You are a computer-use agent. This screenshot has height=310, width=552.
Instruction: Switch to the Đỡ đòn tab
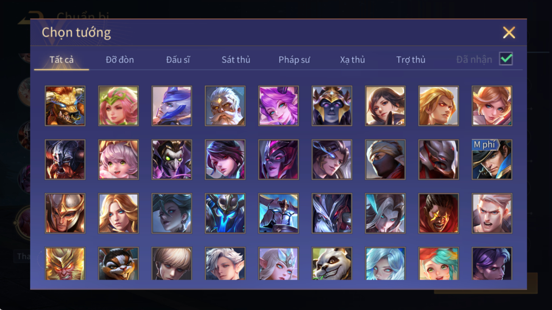[120, 60]
